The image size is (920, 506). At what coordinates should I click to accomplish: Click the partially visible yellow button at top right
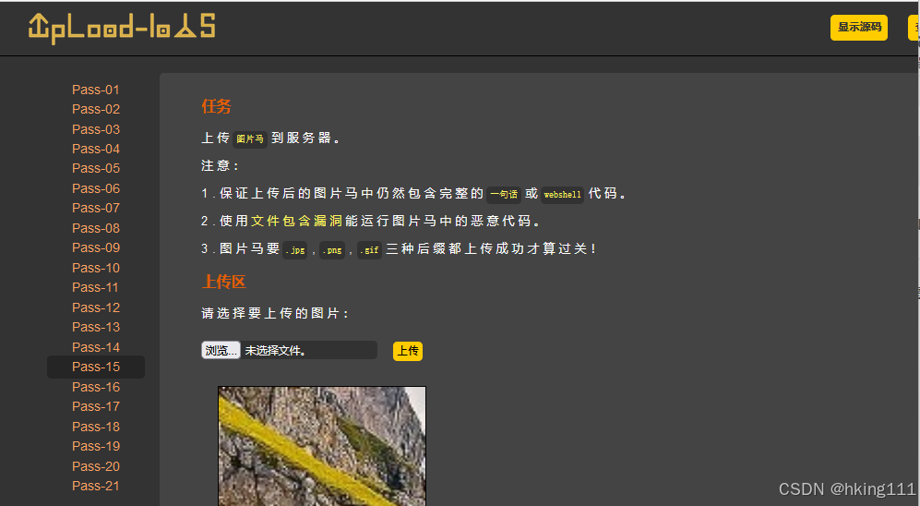coord(913,28)
